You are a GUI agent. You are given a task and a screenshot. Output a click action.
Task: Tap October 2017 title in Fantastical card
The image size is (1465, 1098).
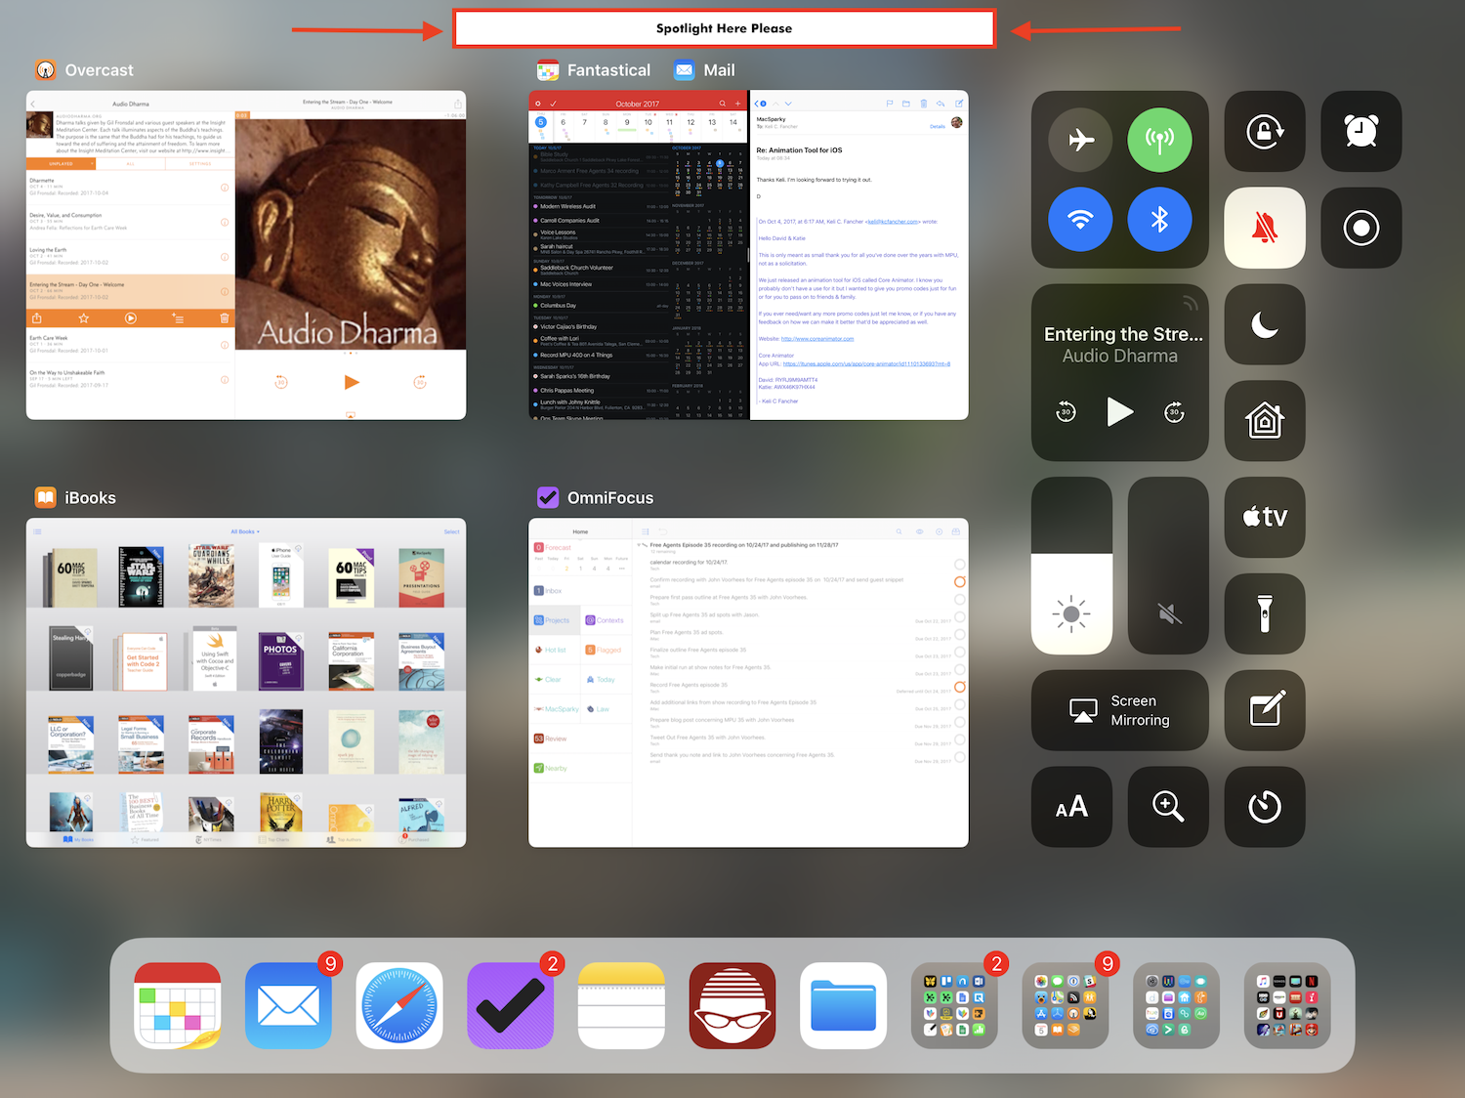point(637,104)
